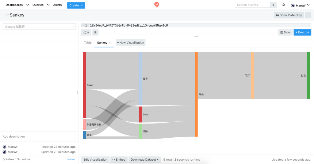314x164 pixels.
Task: Execute the query
Action: 302,32
